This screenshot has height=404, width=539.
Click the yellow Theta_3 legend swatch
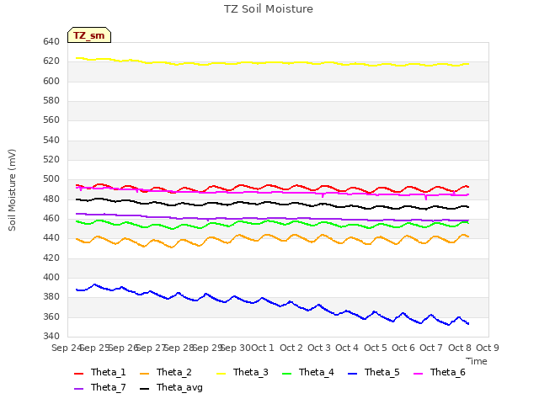tap(221, 373)
